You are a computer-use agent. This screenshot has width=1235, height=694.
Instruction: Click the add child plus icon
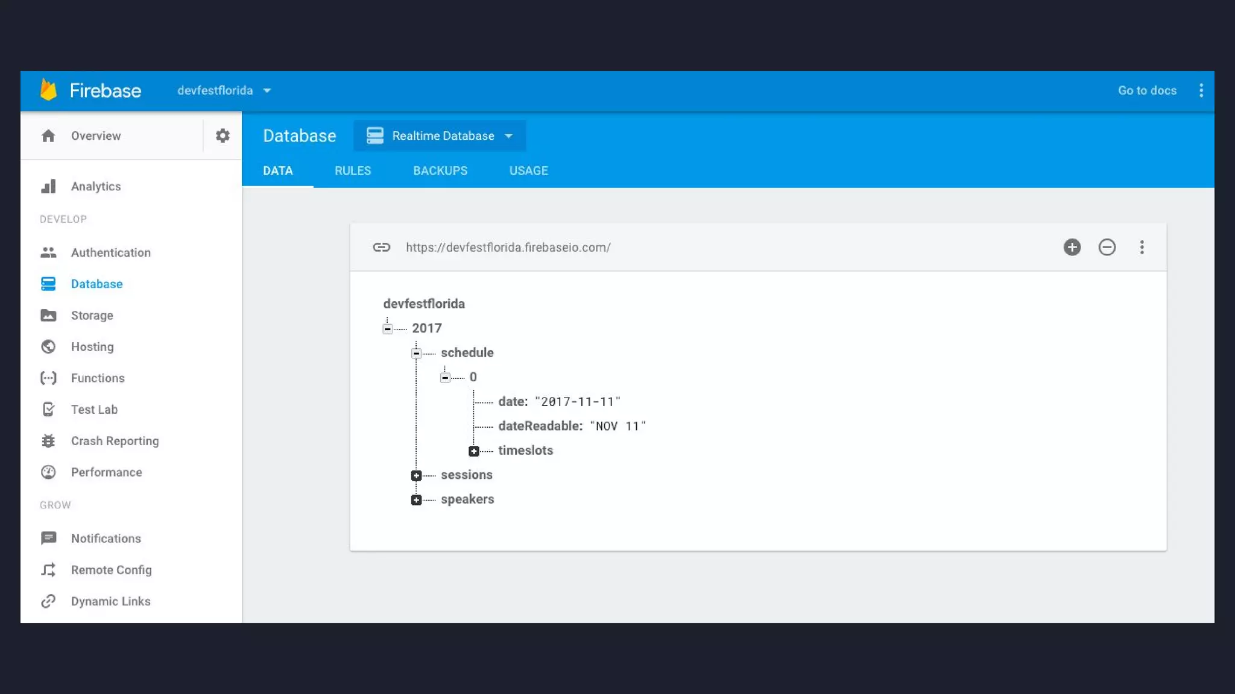tap(1072, 247)
